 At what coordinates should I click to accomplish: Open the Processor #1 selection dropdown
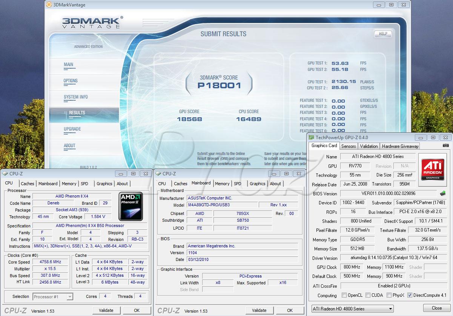coord(53,297)
